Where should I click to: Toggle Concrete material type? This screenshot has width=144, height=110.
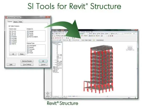point(28,49)
